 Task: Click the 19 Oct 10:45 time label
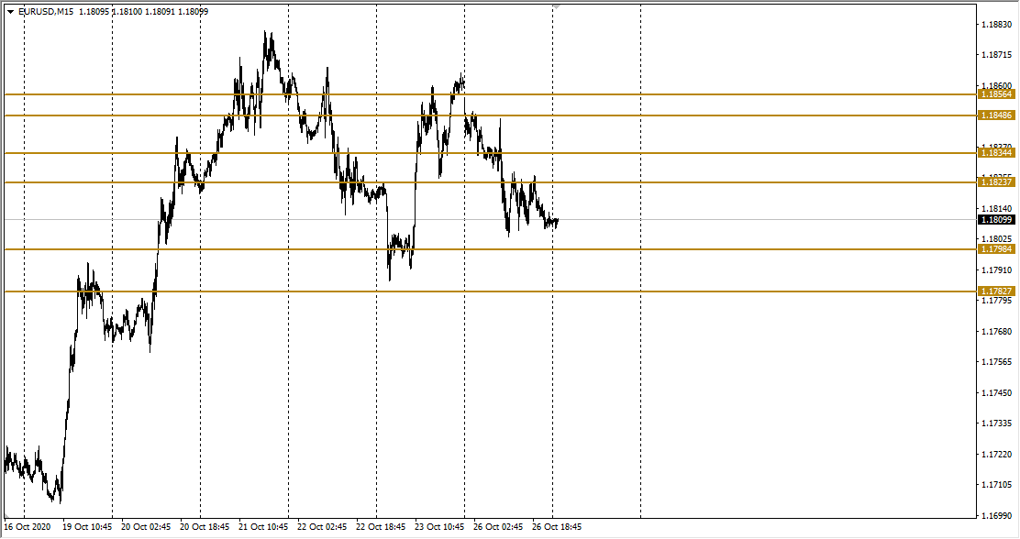tap(87, 528)
